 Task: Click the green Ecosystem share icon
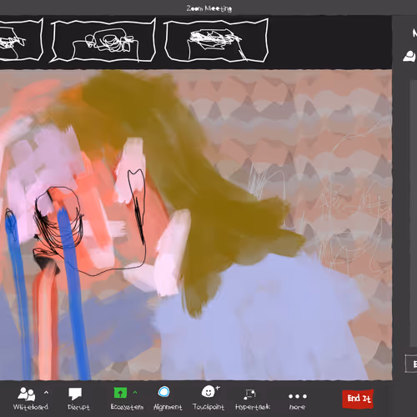click(120, 393)
